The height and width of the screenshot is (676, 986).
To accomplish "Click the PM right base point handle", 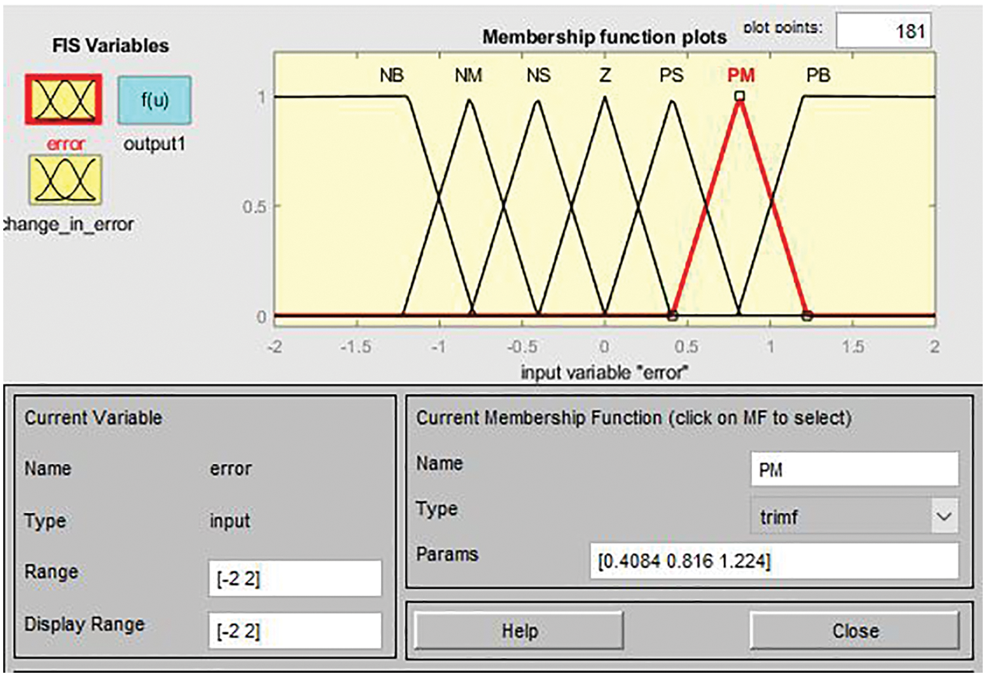I will click(807, 316).
